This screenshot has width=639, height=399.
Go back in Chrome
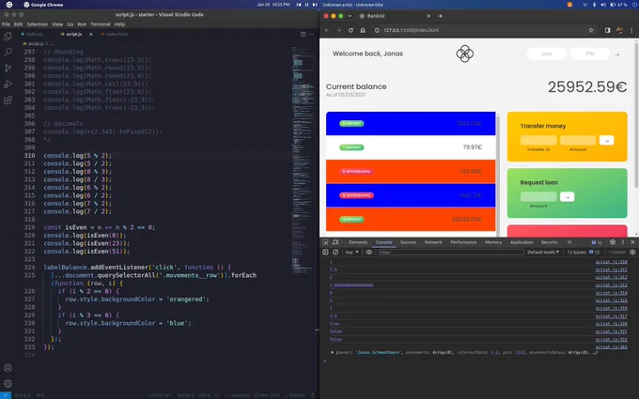pos(327,30)
